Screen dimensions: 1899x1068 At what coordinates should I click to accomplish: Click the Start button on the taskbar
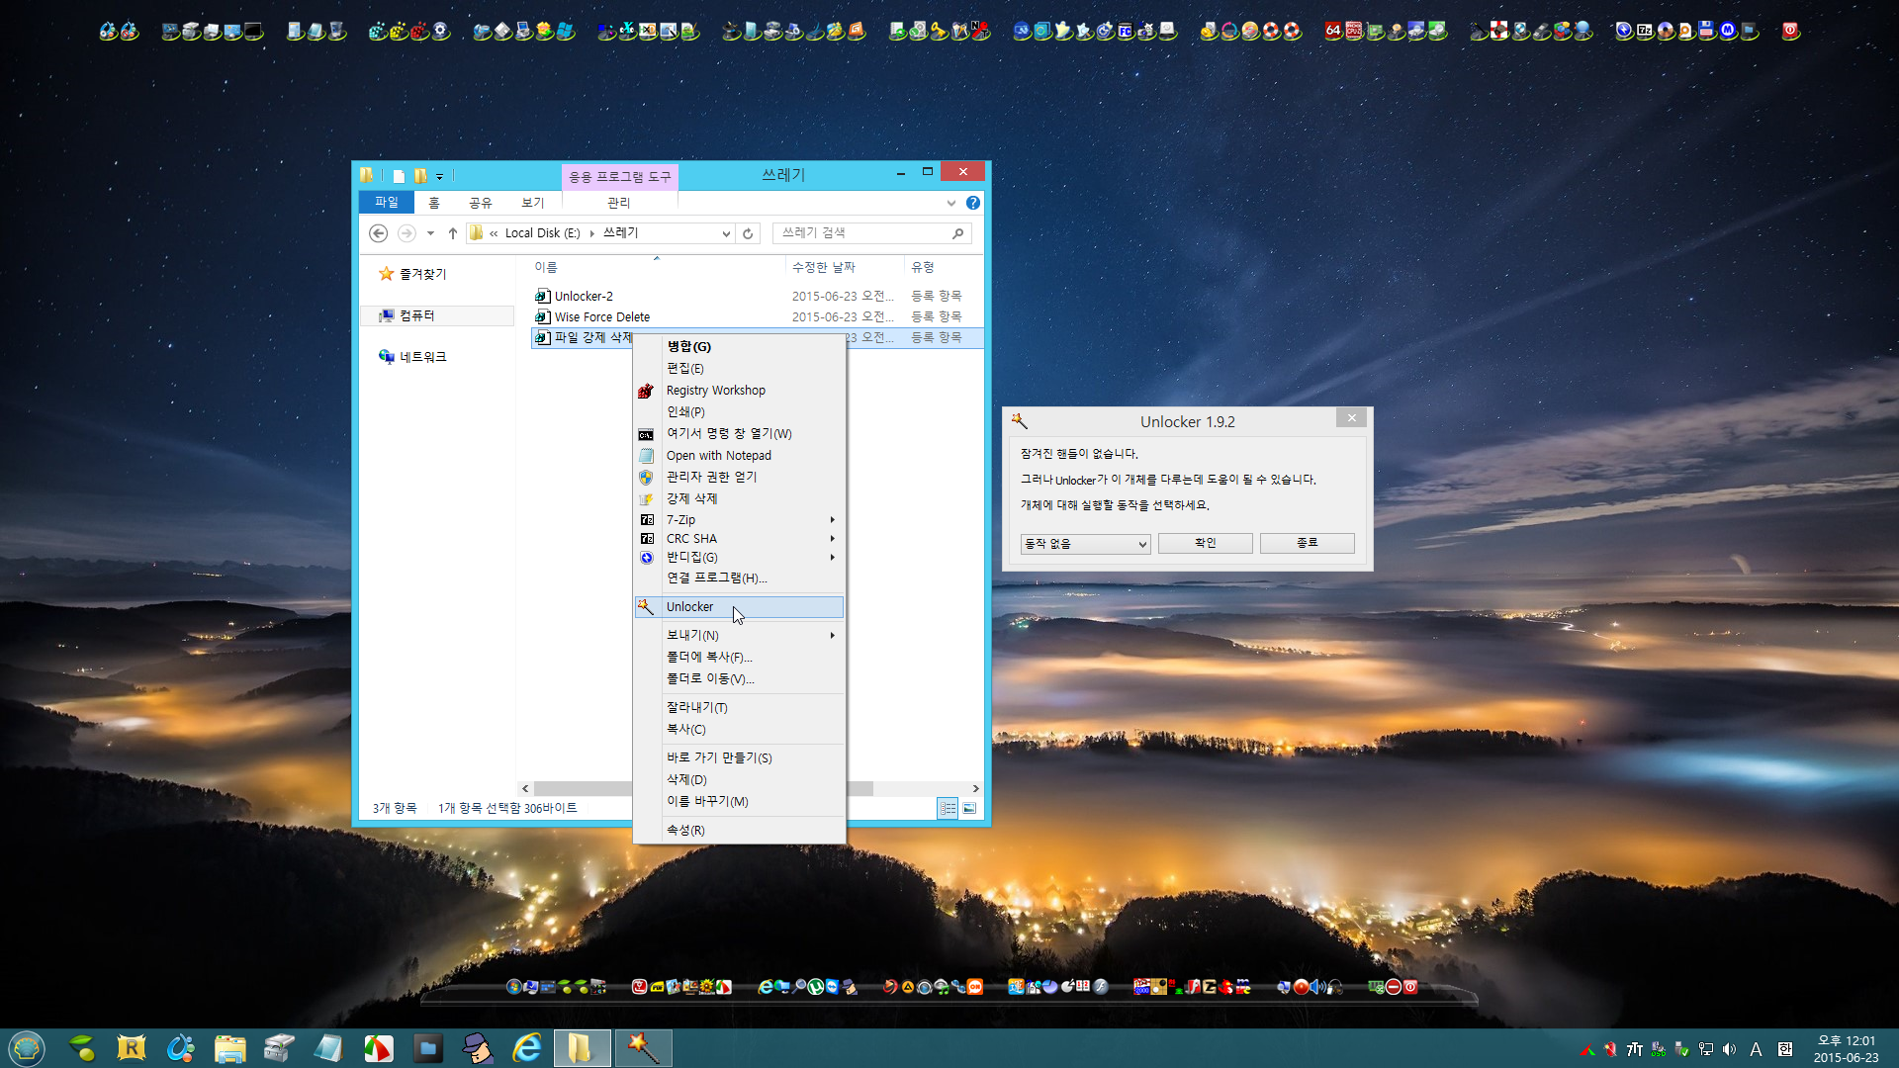point(27,1047)
